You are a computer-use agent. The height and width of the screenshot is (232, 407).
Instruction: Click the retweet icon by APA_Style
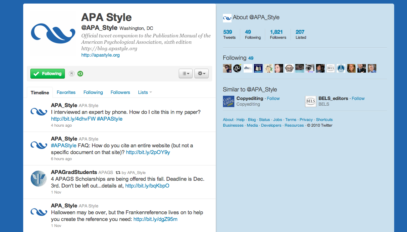[x=118, y=173]
